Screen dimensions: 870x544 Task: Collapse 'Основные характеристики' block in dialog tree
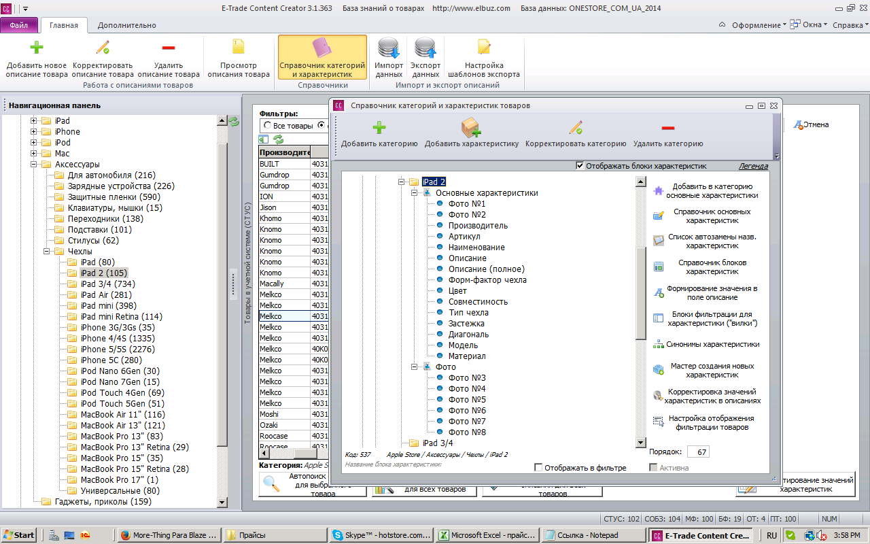point(415,193)
